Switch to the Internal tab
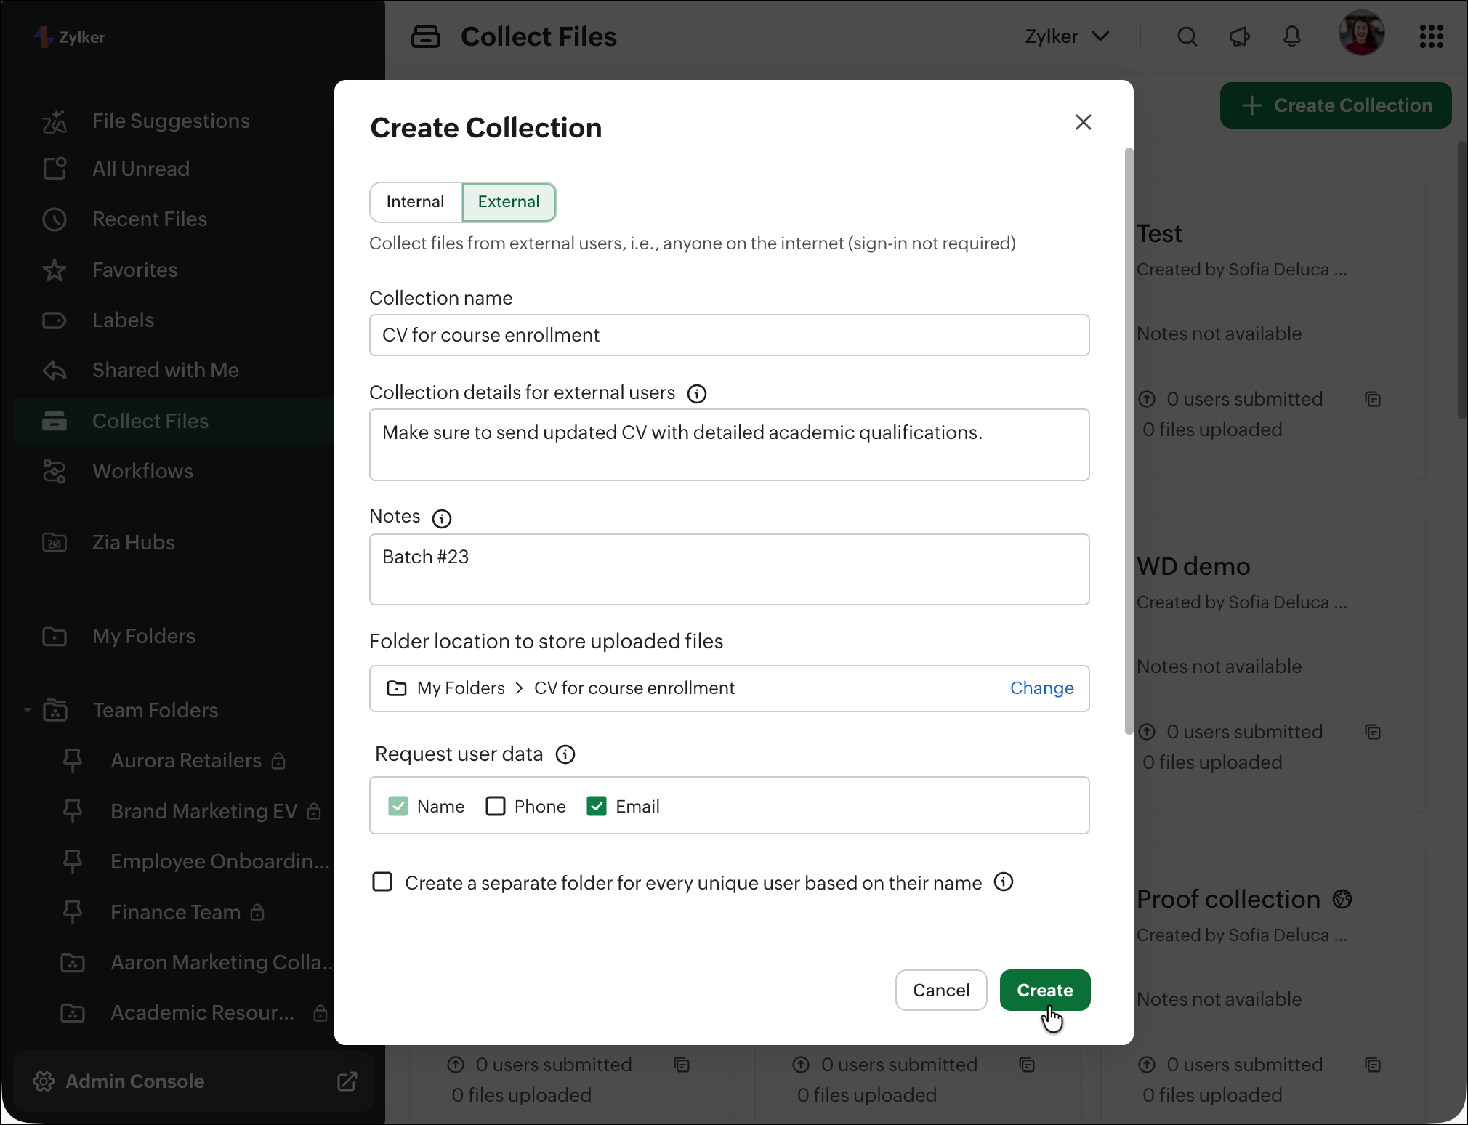The image size is (1468, 1125). point(415,202)
